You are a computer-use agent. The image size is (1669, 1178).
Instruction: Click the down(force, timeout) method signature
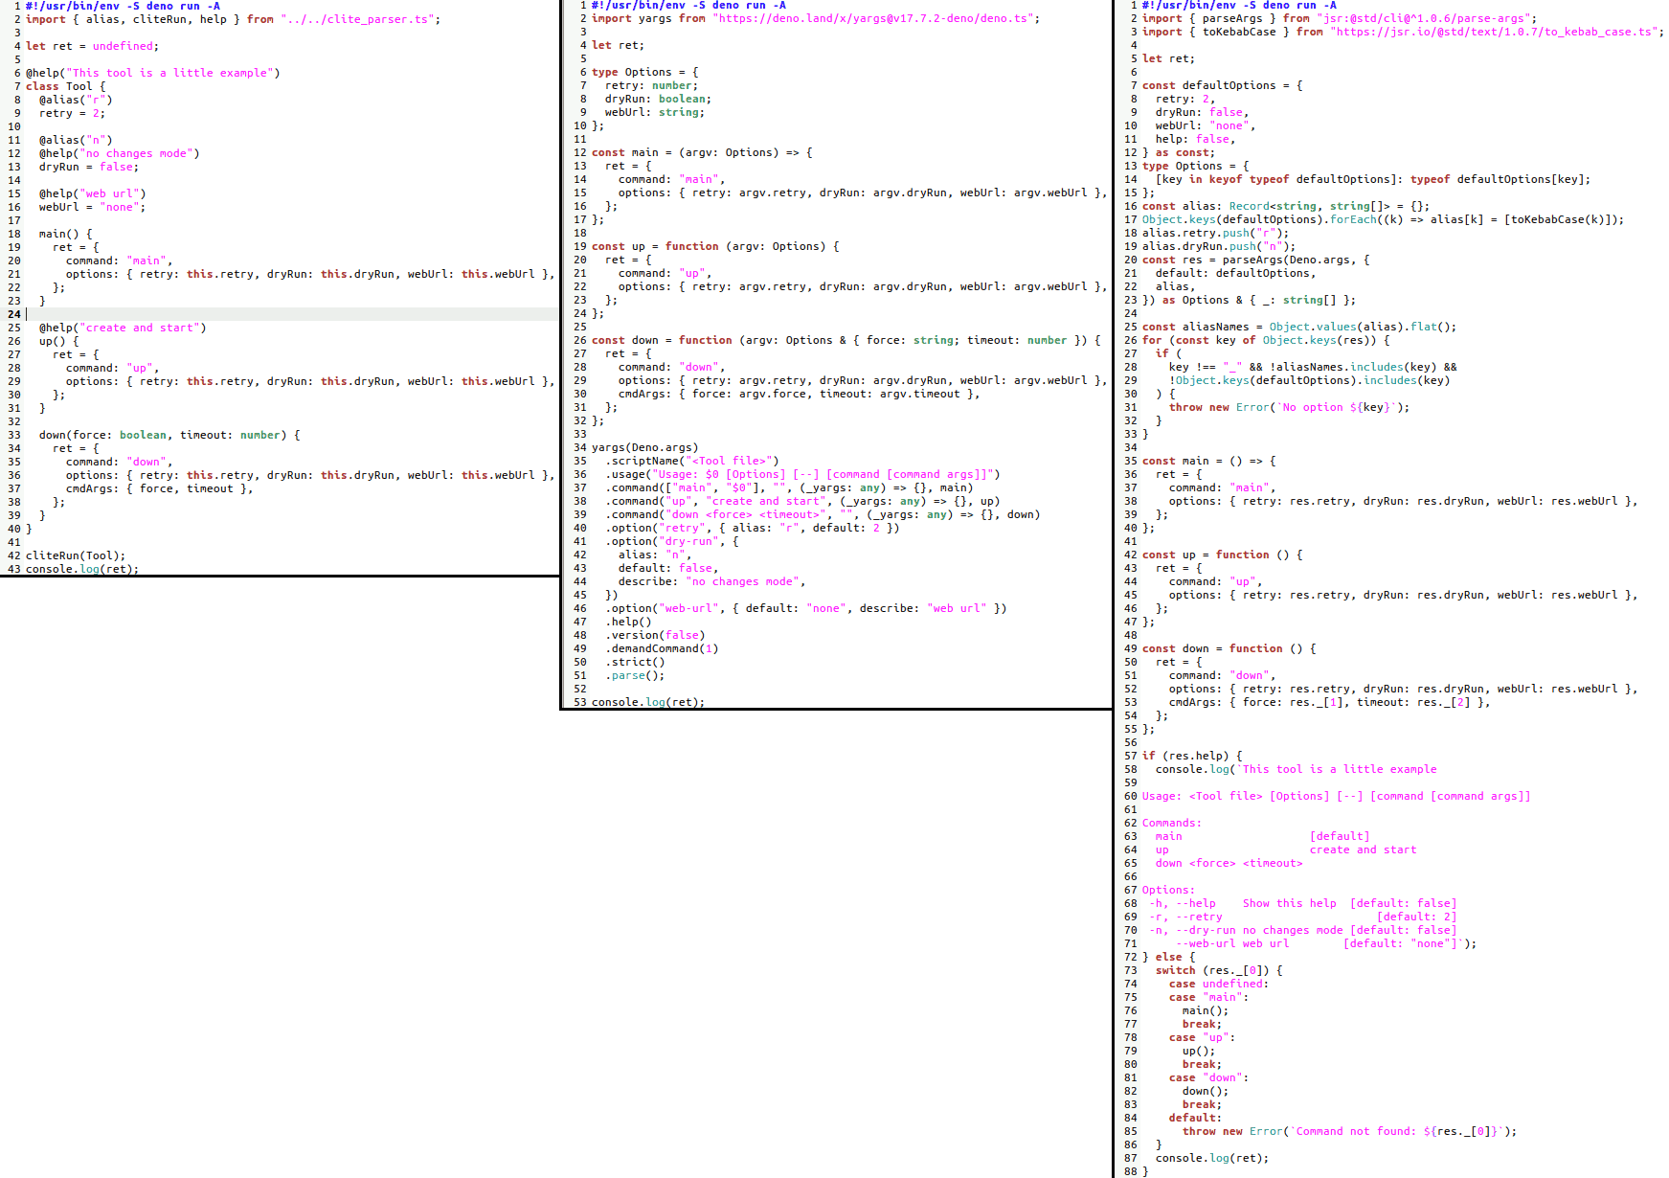tap(169, 435)
